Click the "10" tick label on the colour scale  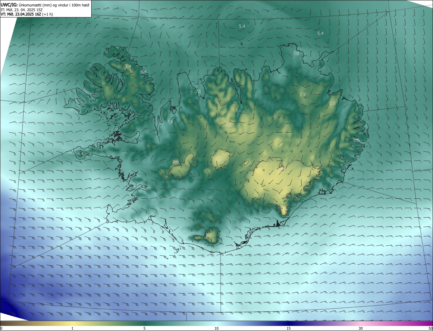coord(216,328)
